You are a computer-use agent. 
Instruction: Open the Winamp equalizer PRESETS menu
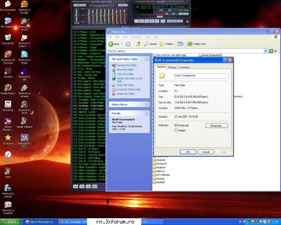tap(123, 5)
